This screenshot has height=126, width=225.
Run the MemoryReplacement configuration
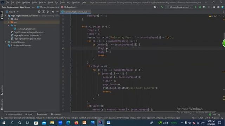pyautogui.click(x=195, y=7)
